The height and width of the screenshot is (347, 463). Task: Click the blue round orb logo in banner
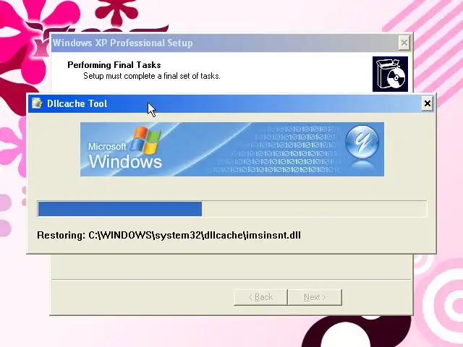(362, 142)
